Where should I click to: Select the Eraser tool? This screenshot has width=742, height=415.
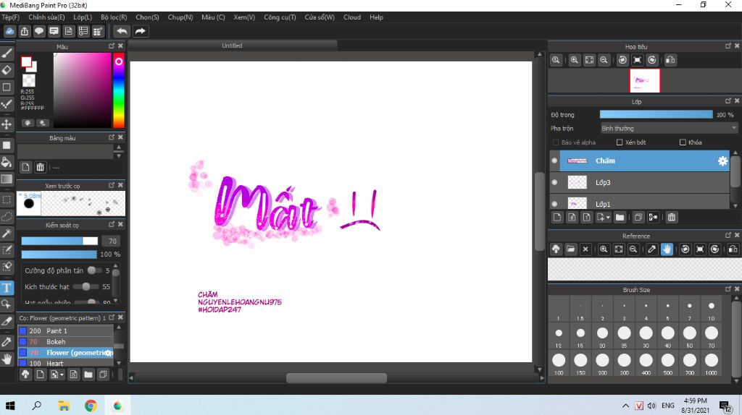point(7,70)
